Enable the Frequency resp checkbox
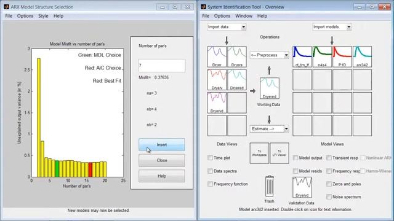Image resolution: width=394 pixels, height=221 pixels. click(329, 171)
